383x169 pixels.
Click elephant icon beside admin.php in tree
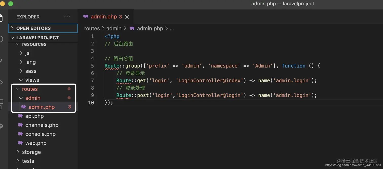[x=24, y=107]
